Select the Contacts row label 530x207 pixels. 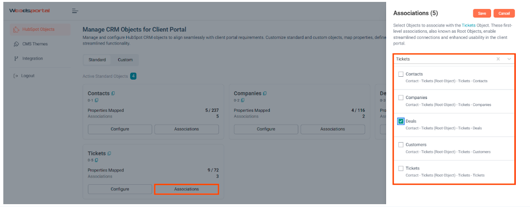414,74
